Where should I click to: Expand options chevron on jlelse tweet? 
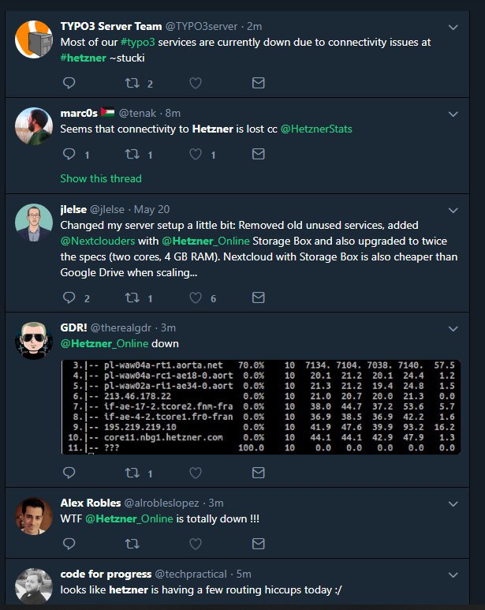[453, 210]
